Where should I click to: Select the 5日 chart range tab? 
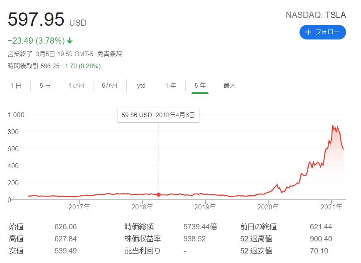tap(45, 86)
